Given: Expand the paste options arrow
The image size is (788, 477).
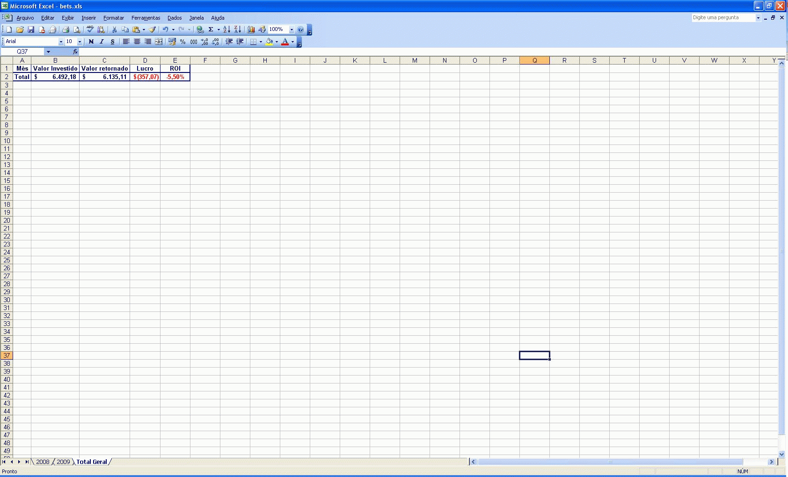Looking at the screenshot, I should [144, 29].
